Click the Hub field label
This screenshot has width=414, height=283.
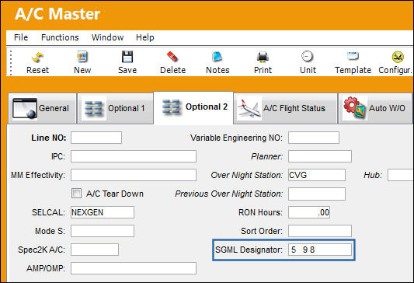point(373,175)
